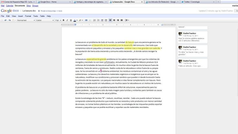Insert a link using the link icon

(x=86, y=20)
